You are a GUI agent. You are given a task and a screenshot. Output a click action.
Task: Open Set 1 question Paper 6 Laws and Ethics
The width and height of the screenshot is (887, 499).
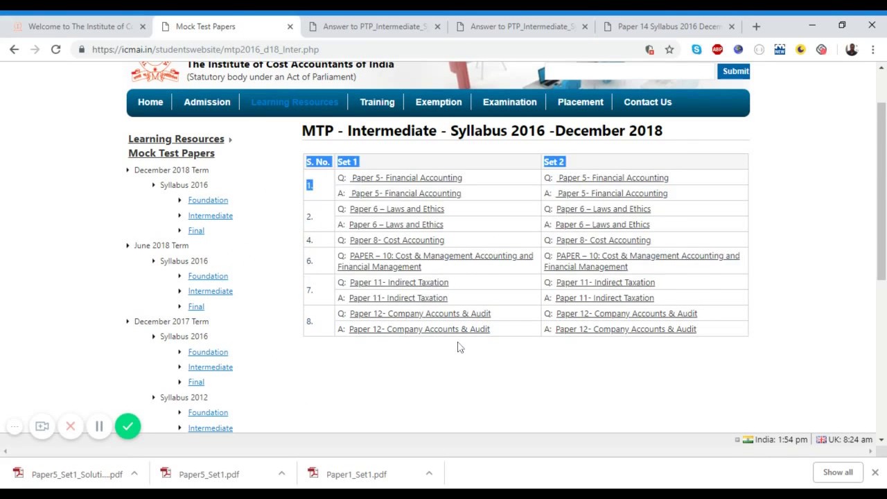click(397, 209)
